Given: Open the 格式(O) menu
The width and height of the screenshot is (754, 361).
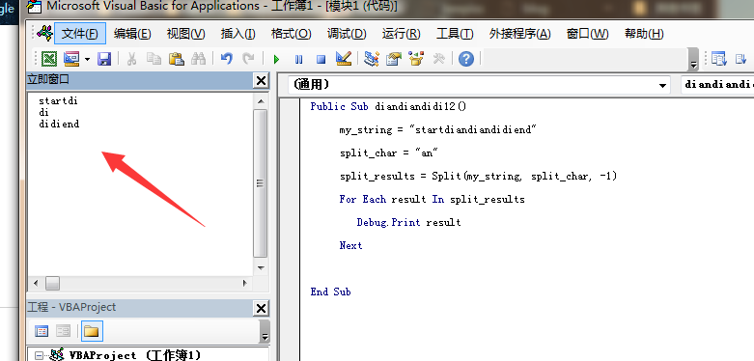Looking at the screenshot, I should point(291,34).
